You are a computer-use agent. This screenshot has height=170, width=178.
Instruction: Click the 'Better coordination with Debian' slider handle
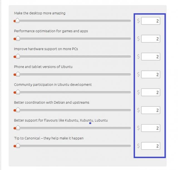18,110
